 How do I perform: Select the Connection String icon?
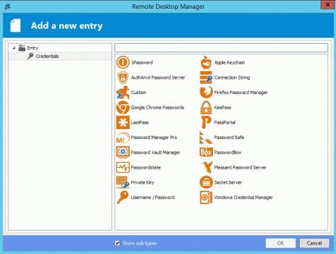coord(206,77)
